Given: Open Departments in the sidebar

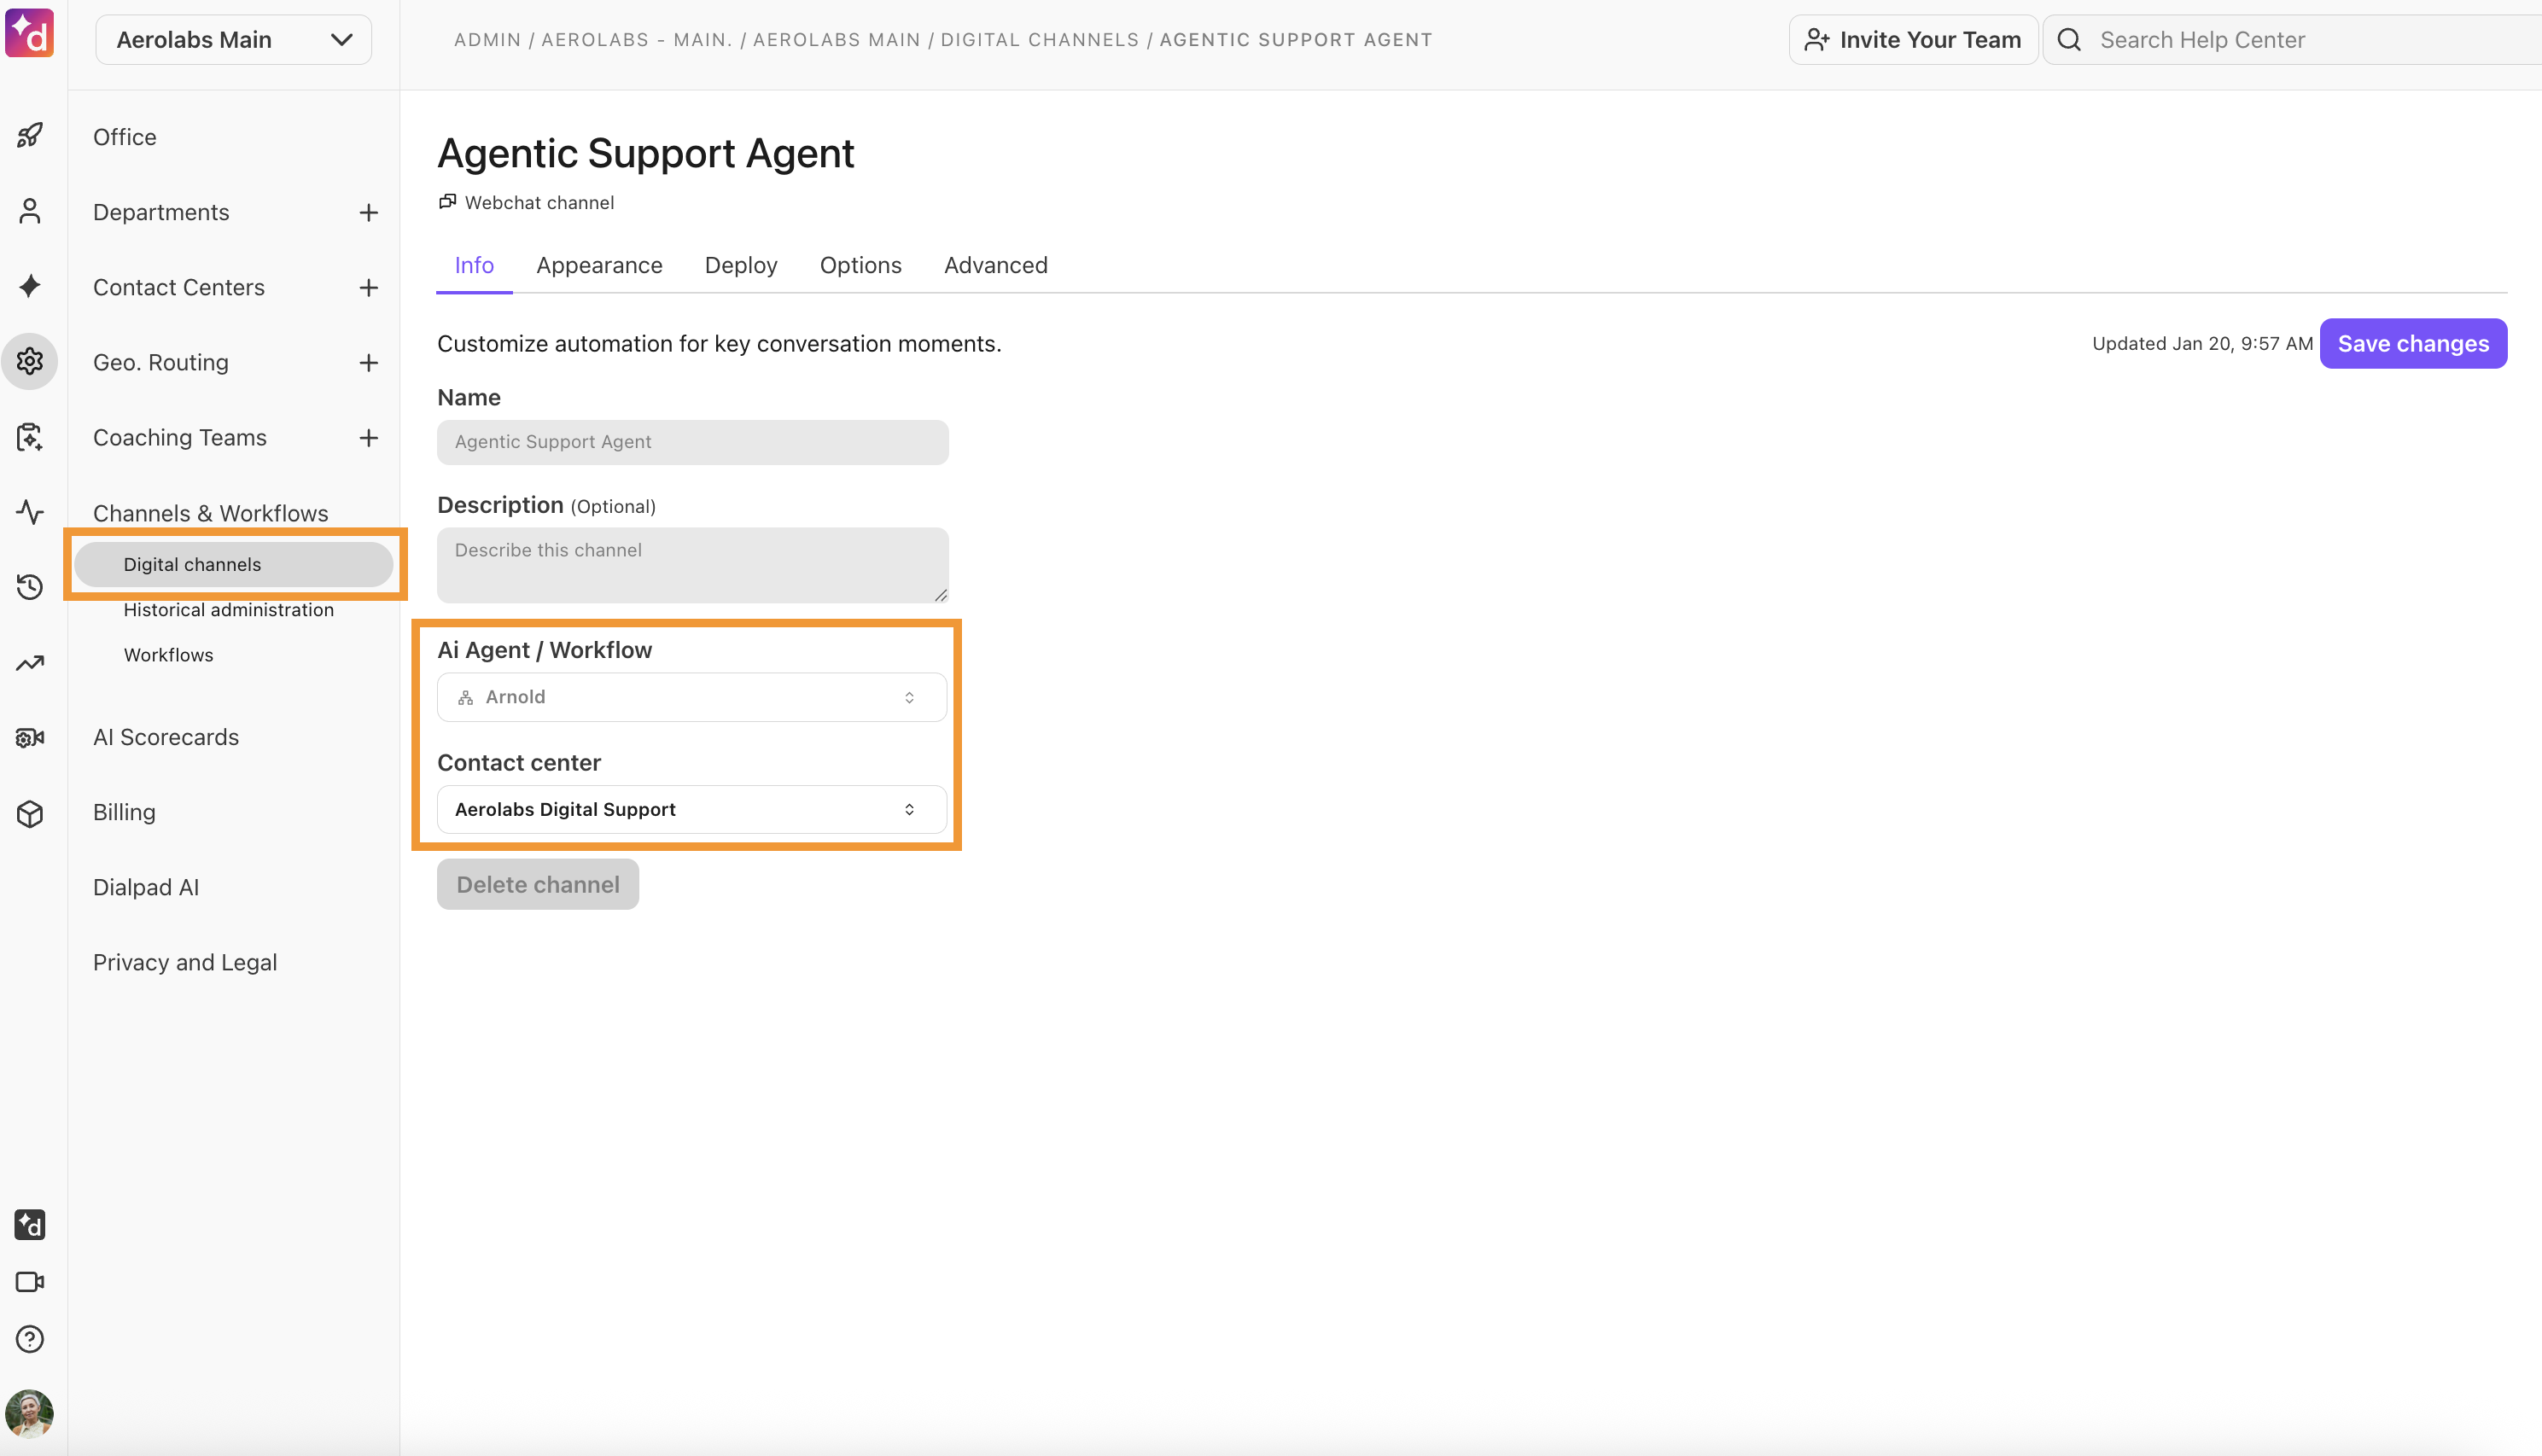Looking at the screenshot, I should point(161,212).
